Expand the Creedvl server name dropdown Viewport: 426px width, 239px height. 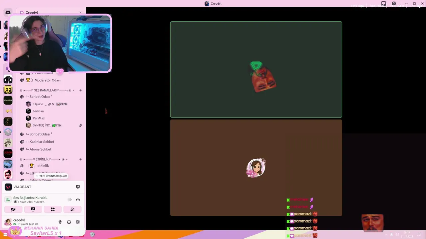pos(80,12)
